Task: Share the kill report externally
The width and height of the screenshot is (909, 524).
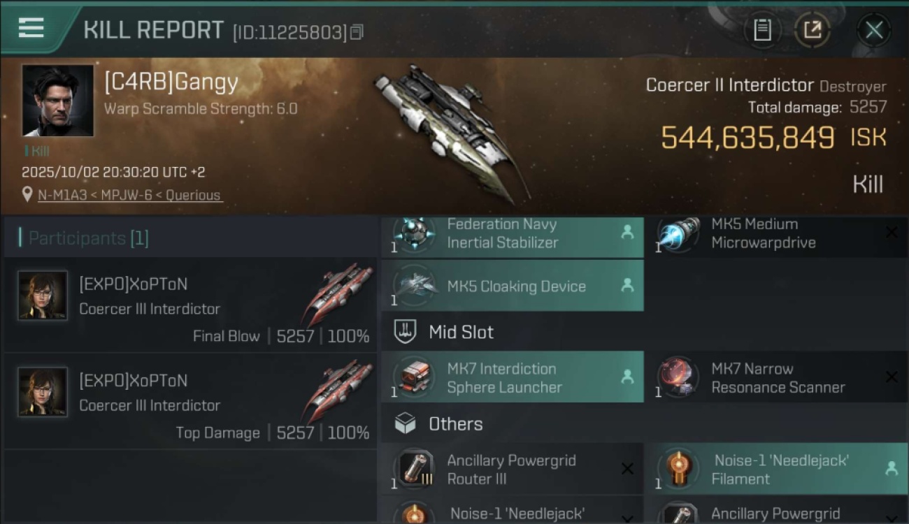Action: coord(813,30)
